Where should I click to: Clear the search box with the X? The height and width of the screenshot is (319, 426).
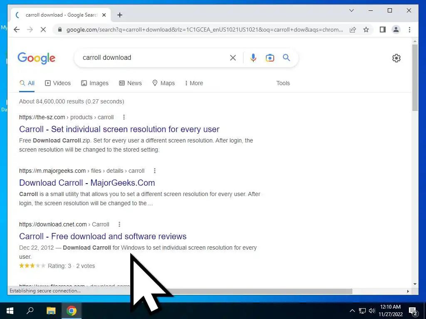233,57
